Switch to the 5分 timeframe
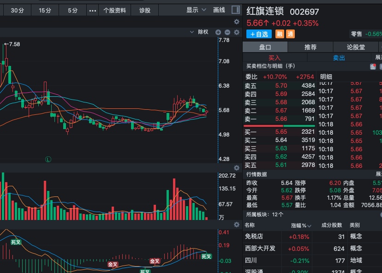 [72, 11]
